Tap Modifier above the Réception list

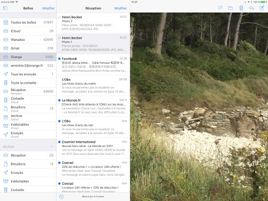point(120,8)
